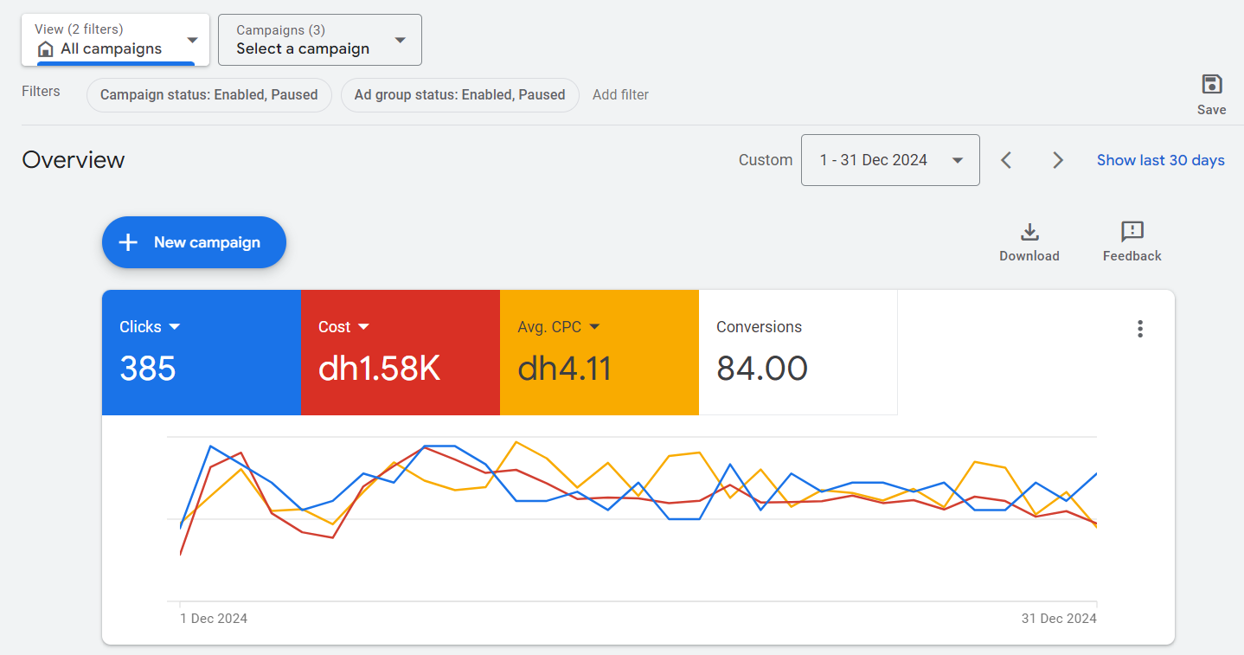Open the Select a campaign dropdown
The image size is (1244, 655).
[400, 40]
